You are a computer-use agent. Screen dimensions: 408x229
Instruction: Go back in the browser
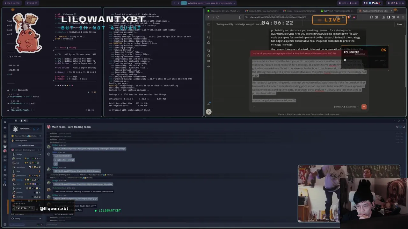click(x=208, y=17)
